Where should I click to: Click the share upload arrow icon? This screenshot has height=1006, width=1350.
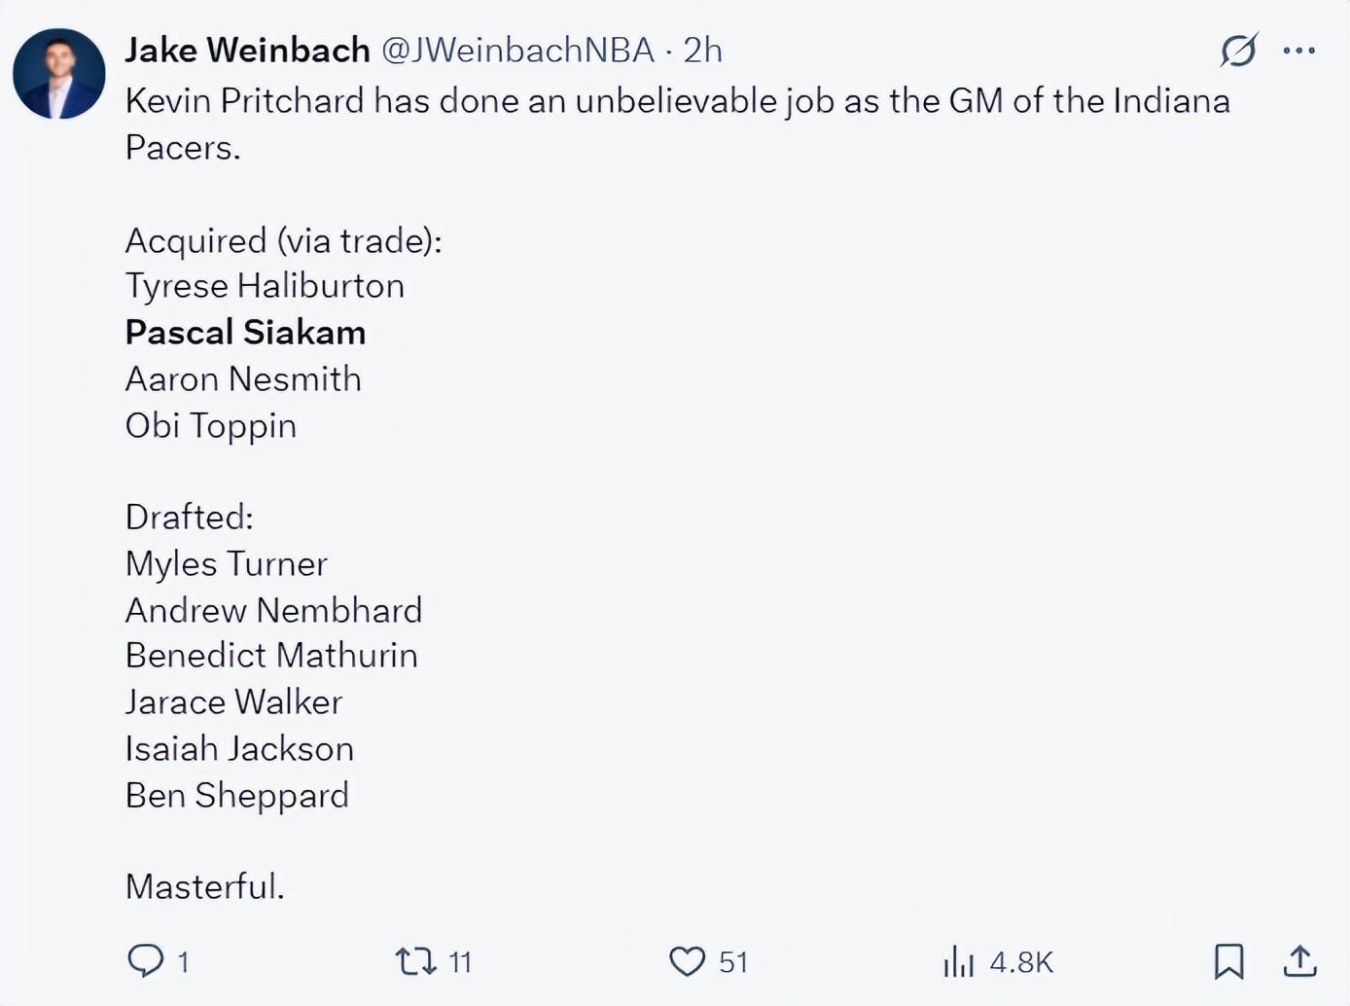1299,960
